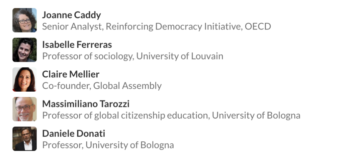Click "Professor of global citizenship education"
The image size is (346, 163).
tap(124, 116)
